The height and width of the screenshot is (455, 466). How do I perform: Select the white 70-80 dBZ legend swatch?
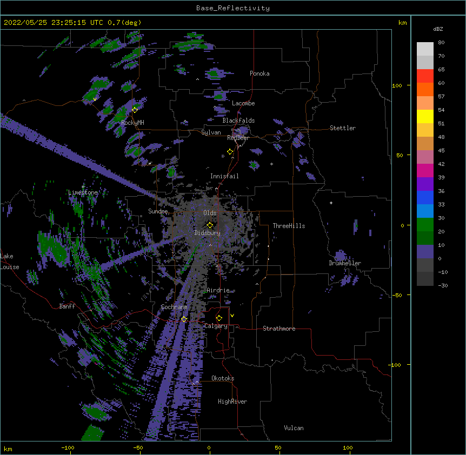pos(425,49)
